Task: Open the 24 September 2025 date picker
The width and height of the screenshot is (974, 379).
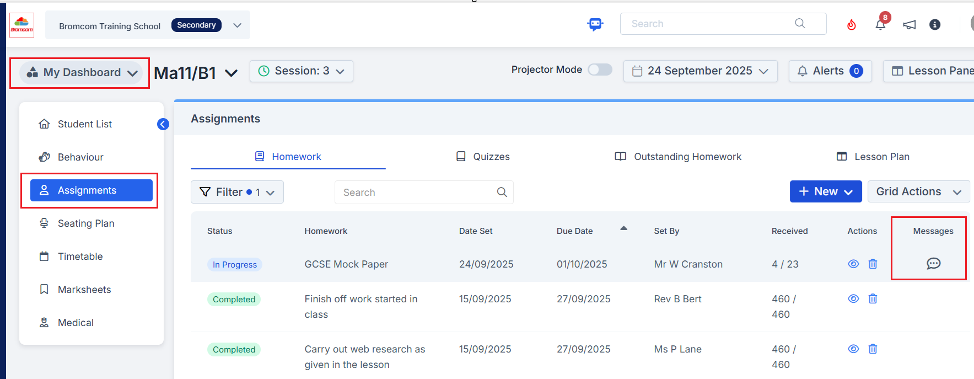Action: point(700,71)
